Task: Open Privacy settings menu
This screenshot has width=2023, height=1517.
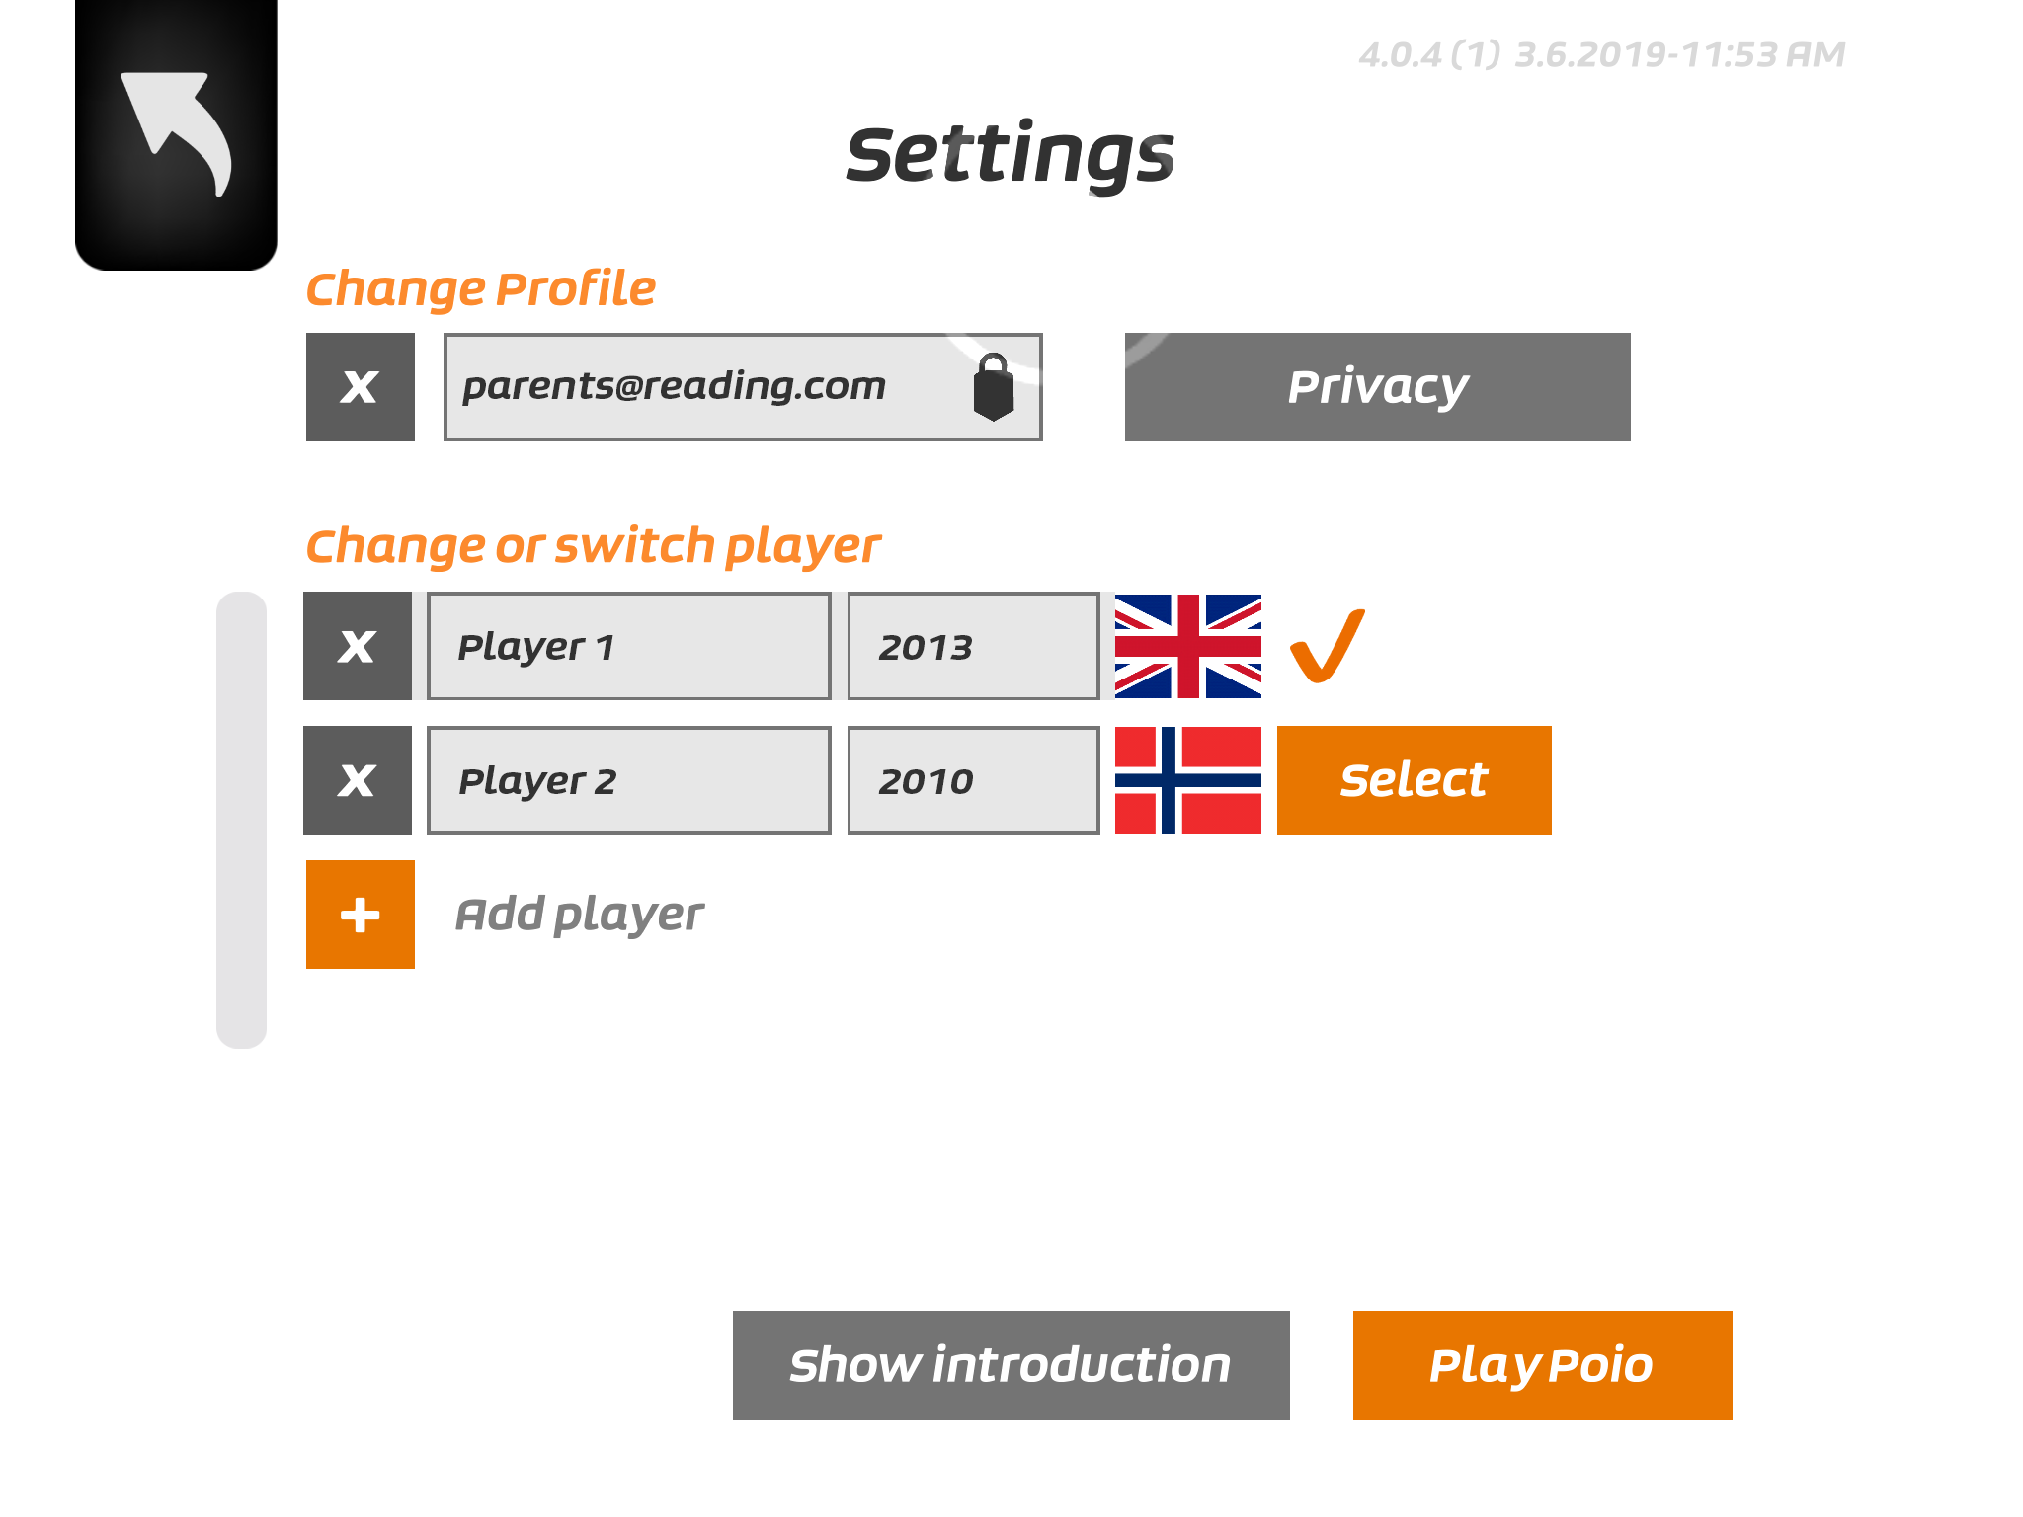Action: click(x=1378, y=385)
